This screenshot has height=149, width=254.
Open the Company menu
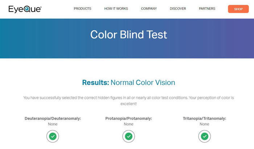[x=149, y=9]
